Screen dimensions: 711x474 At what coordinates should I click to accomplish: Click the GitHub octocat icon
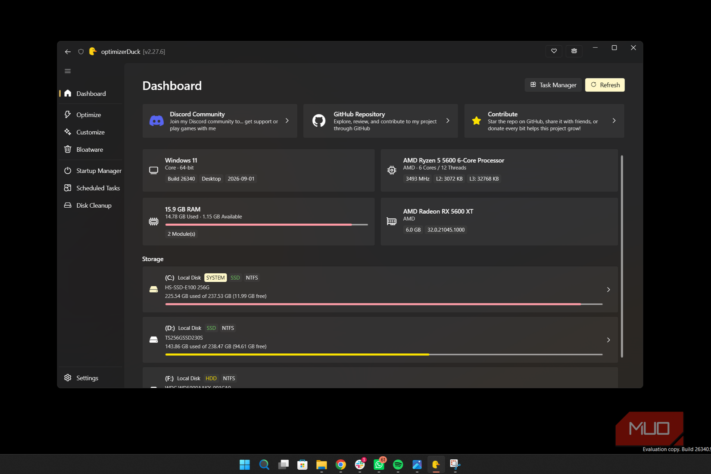click(319, 121)
